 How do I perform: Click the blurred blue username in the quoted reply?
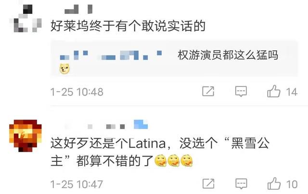pyautogui.click(x=111, y=55)
